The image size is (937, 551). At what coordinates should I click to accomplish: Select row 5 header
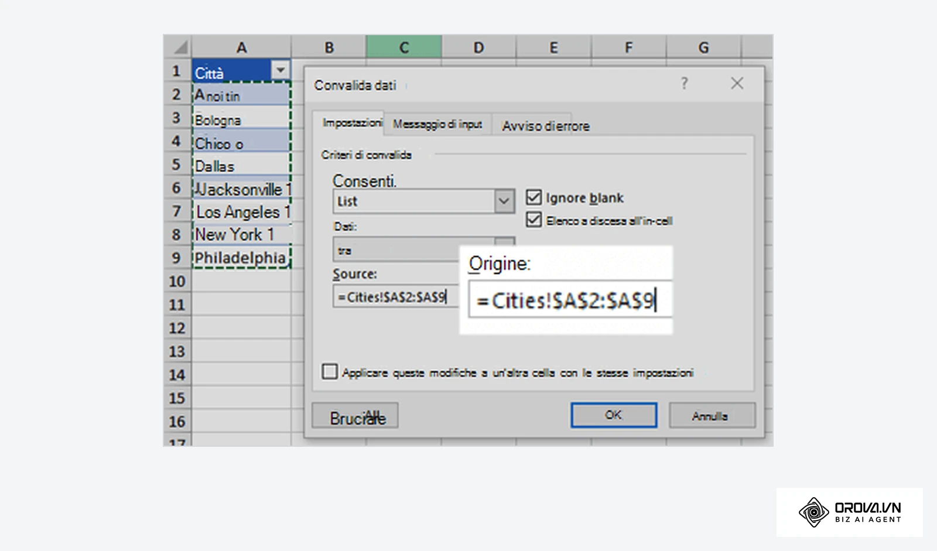(x=177, y=165)
